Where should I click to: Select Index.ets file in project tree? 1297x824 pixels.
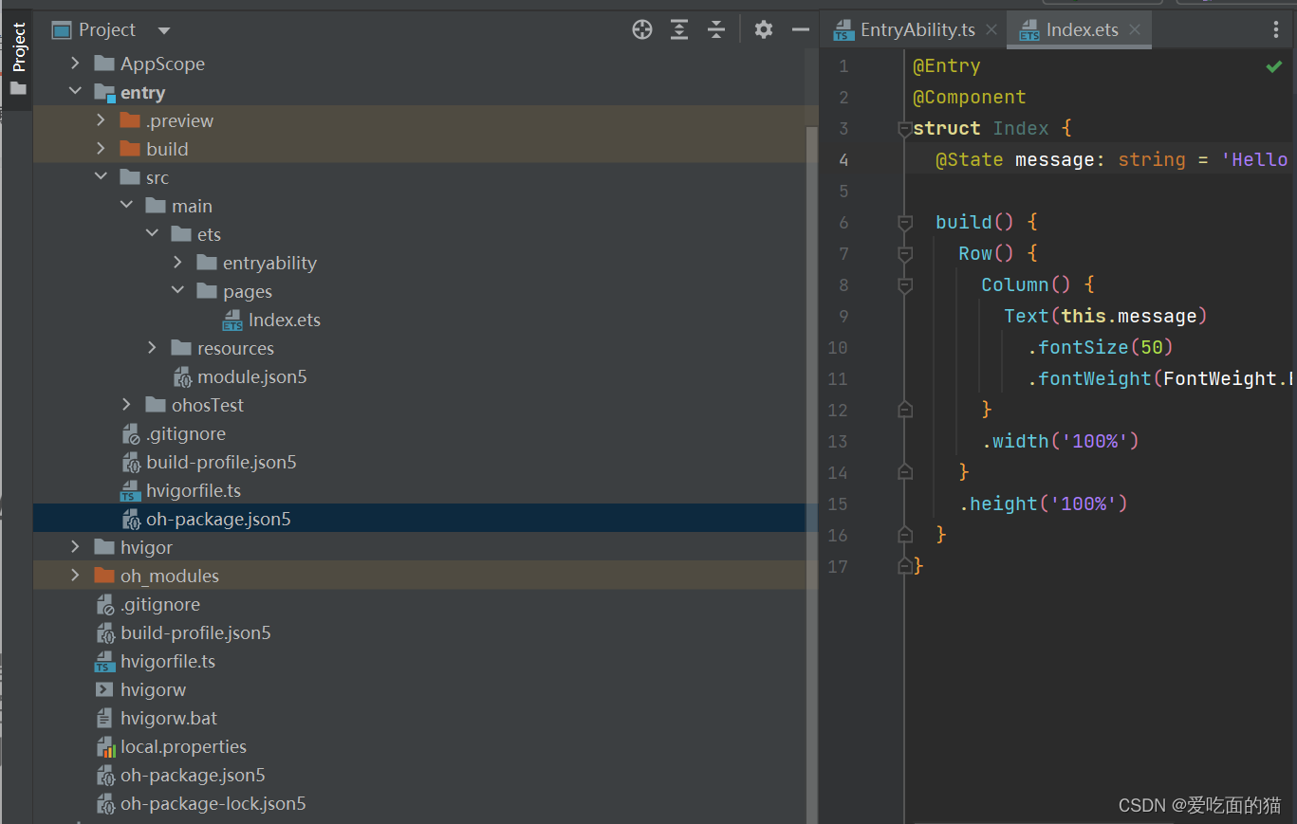(284, 320)
